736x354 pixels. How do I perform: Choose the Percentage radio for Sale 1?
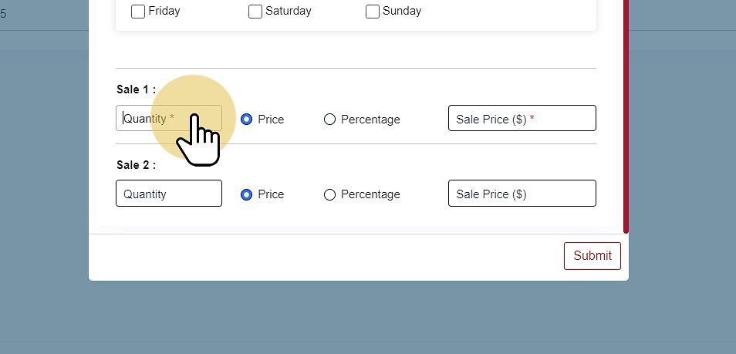coord(330,120)
